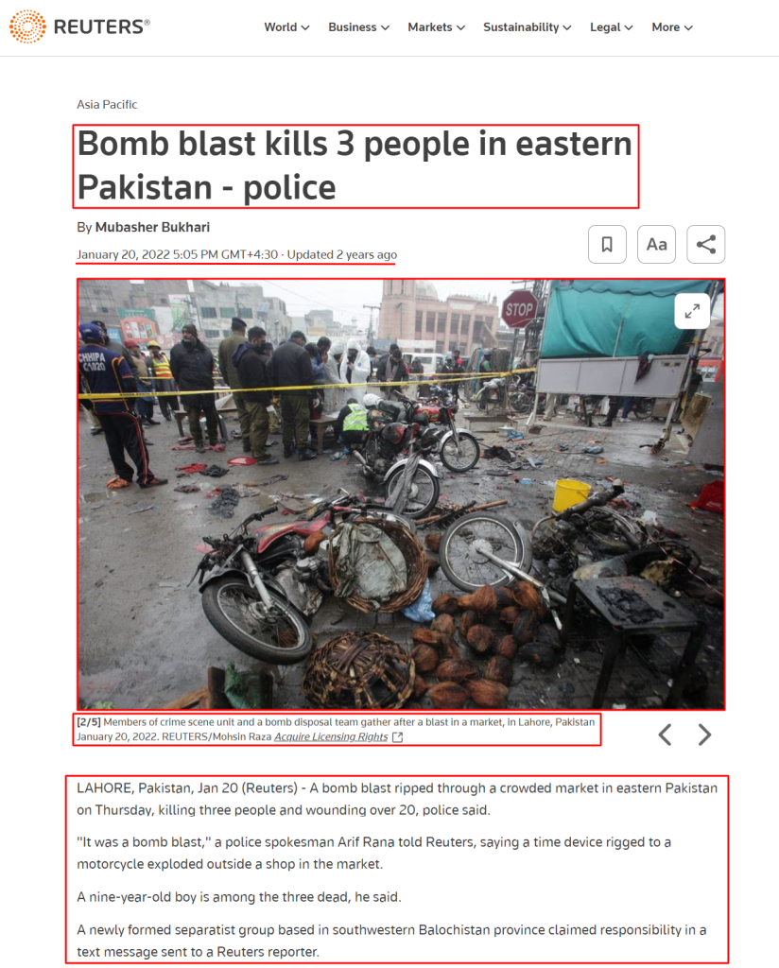Share the article via share icon
The width and height of the screenshot is (779, 968).
click(x=705, y=245)
